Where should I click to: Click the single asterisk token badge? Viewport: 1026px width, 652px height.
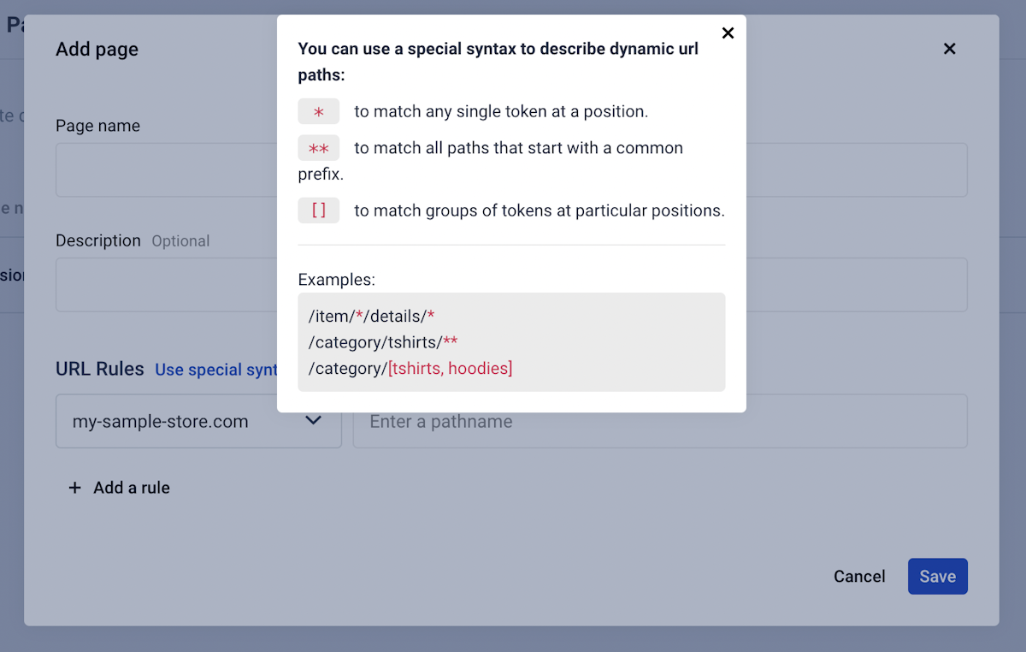coord(319,112)
